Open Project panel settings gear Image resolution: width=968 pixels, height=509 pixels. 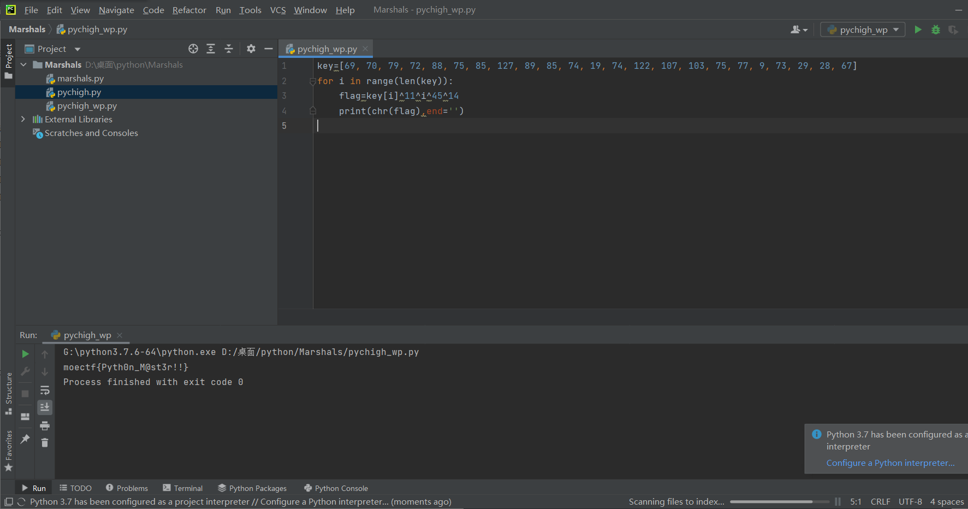click(251, 49)
